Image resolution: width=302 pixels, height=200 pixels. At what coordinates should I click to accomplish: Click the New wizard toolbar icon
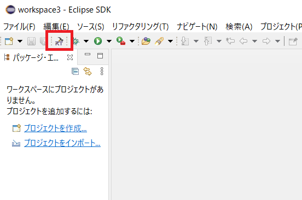[9, 41]
